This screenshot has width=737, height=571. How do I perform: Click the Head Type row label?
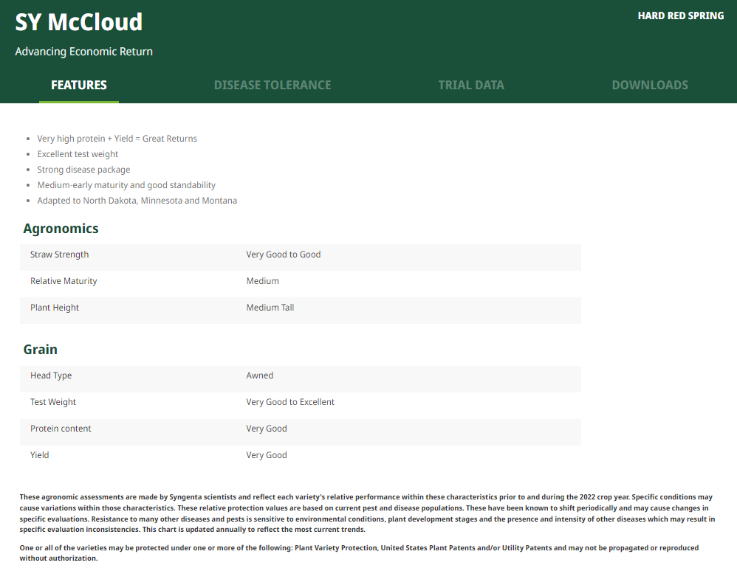pyautogui.click(x=51, y=376)
